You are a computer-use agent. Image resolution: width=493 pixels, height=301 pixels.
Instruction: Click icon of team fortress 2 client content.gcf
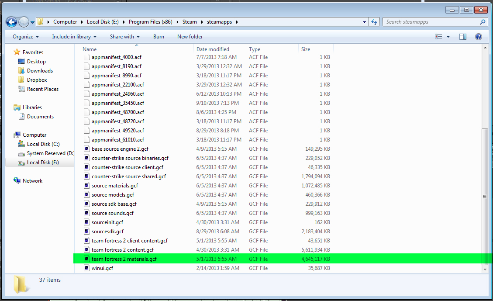coord(86,241)
